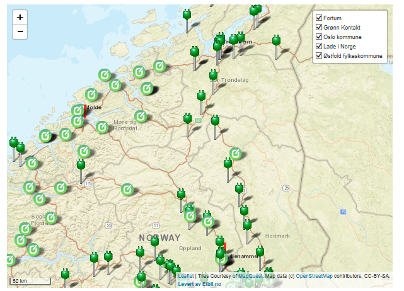Toggle the Grønn Kontakt layer checkbox
Screen dimensions: 404x291
pos(319,27)
